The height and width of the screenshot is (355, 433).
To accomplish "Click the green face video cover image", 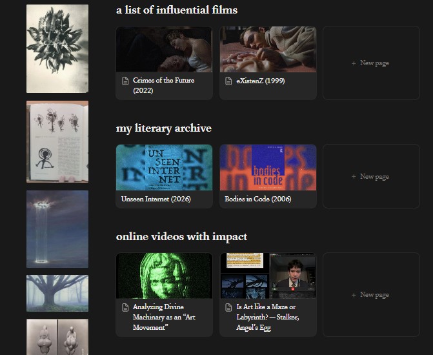I will coord(165,276).
